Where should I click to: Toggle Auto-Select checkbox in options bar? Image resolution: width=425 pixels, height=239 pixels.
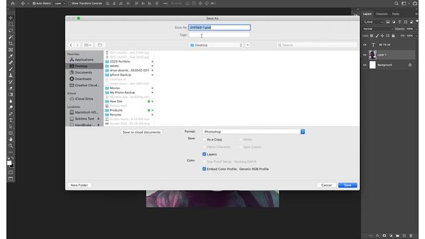click(x=34, y=3)
